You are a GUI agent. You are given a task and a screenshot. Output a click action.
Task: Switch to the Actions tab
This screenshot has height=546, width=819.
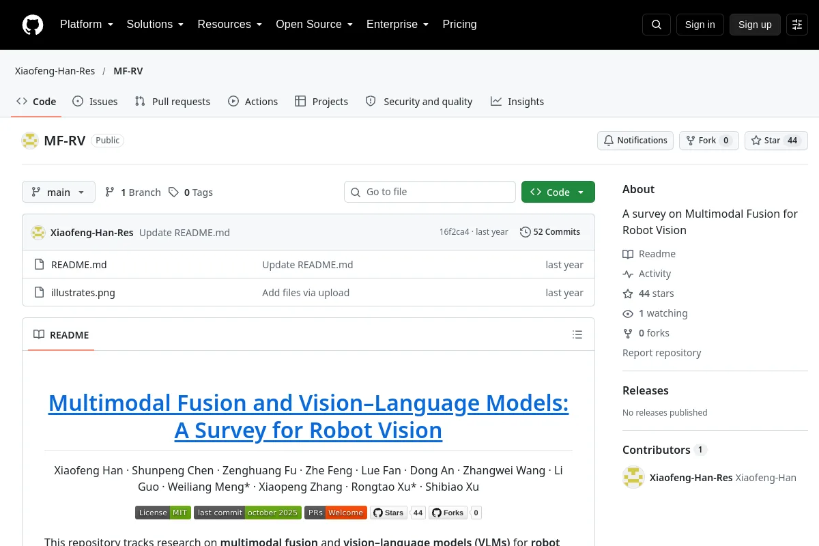click(x=253, y=101)
